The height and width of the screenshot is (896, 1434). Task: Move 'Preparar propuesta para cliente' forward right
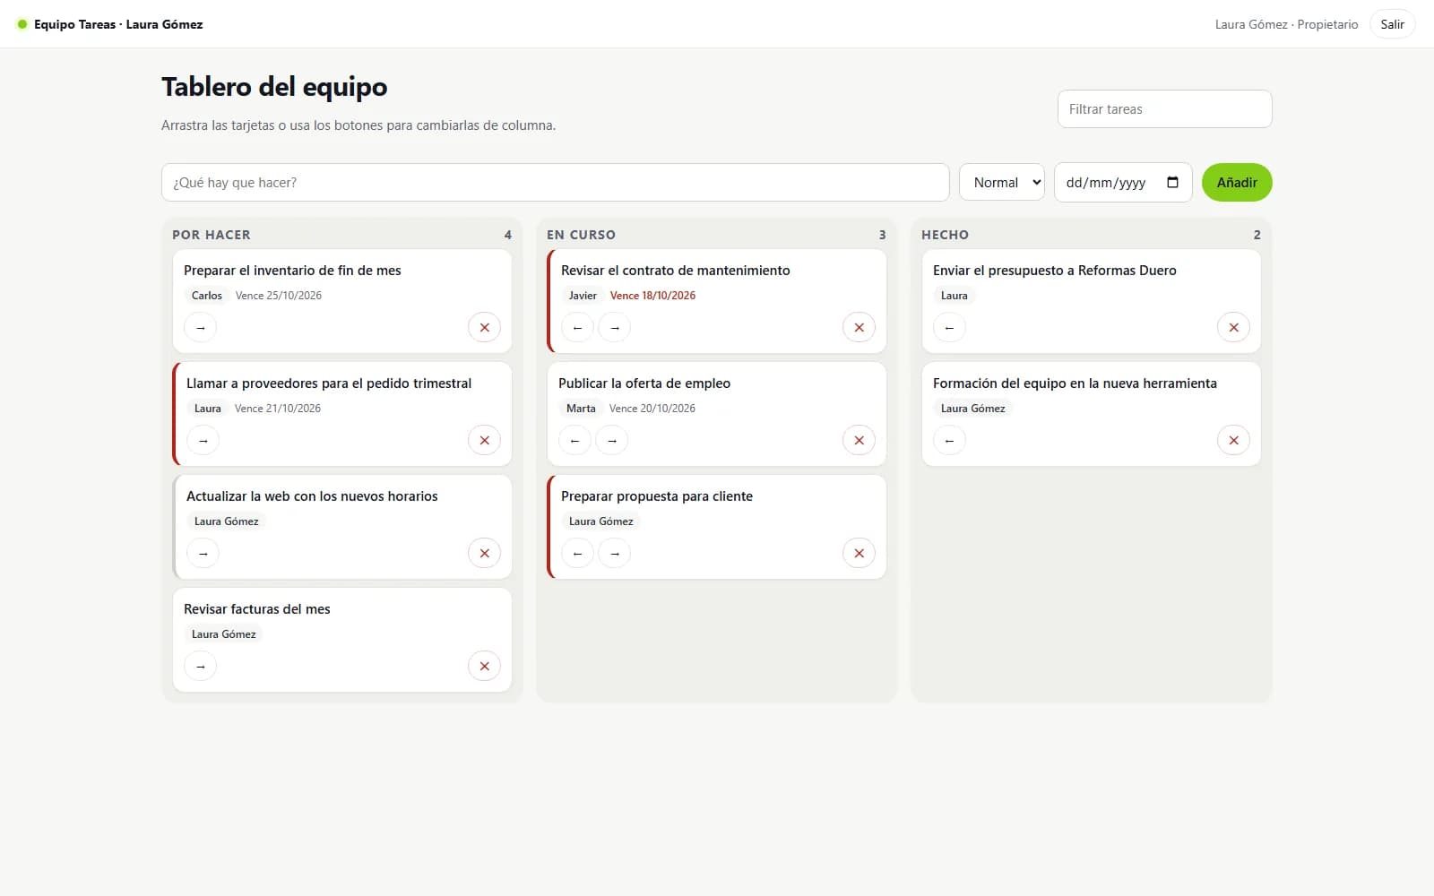coord(614,554)
